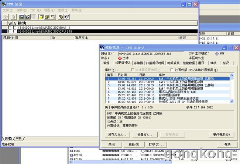Select event 7 模式从 STOP 转换到启动状态
240x164 pixels.
tap(168, 99)
